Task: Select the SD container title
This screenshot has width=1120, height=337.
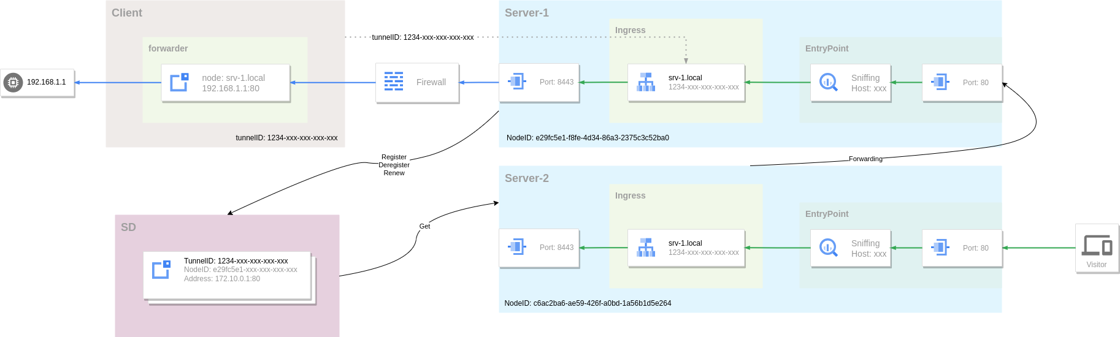Action: [128, 227]
